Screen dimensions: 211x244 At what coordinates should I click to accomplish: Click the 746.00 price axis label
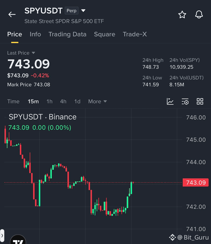click(x=196, y=117)
